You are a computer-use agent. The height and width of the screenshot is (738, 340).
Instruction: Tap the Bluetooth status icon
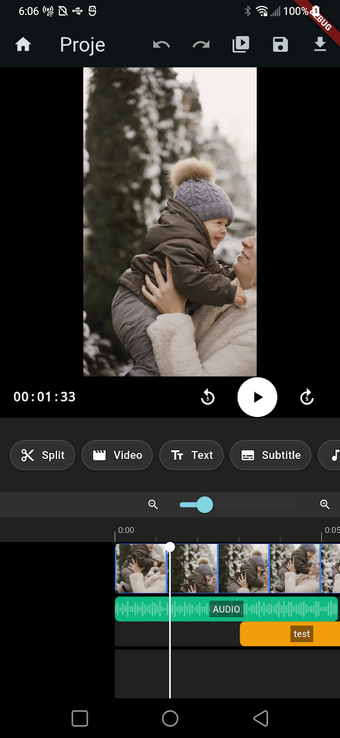(x=247, y=11)
